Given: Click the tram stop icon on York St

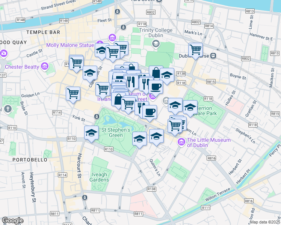Looking at the screenshot, I should [97, 116].
